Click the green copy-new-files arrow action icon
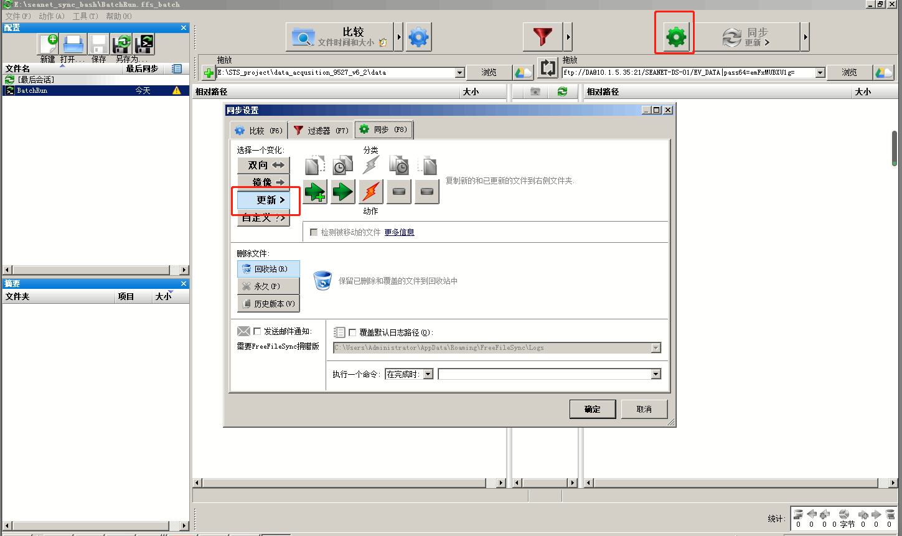 click(x=314, y=191)
